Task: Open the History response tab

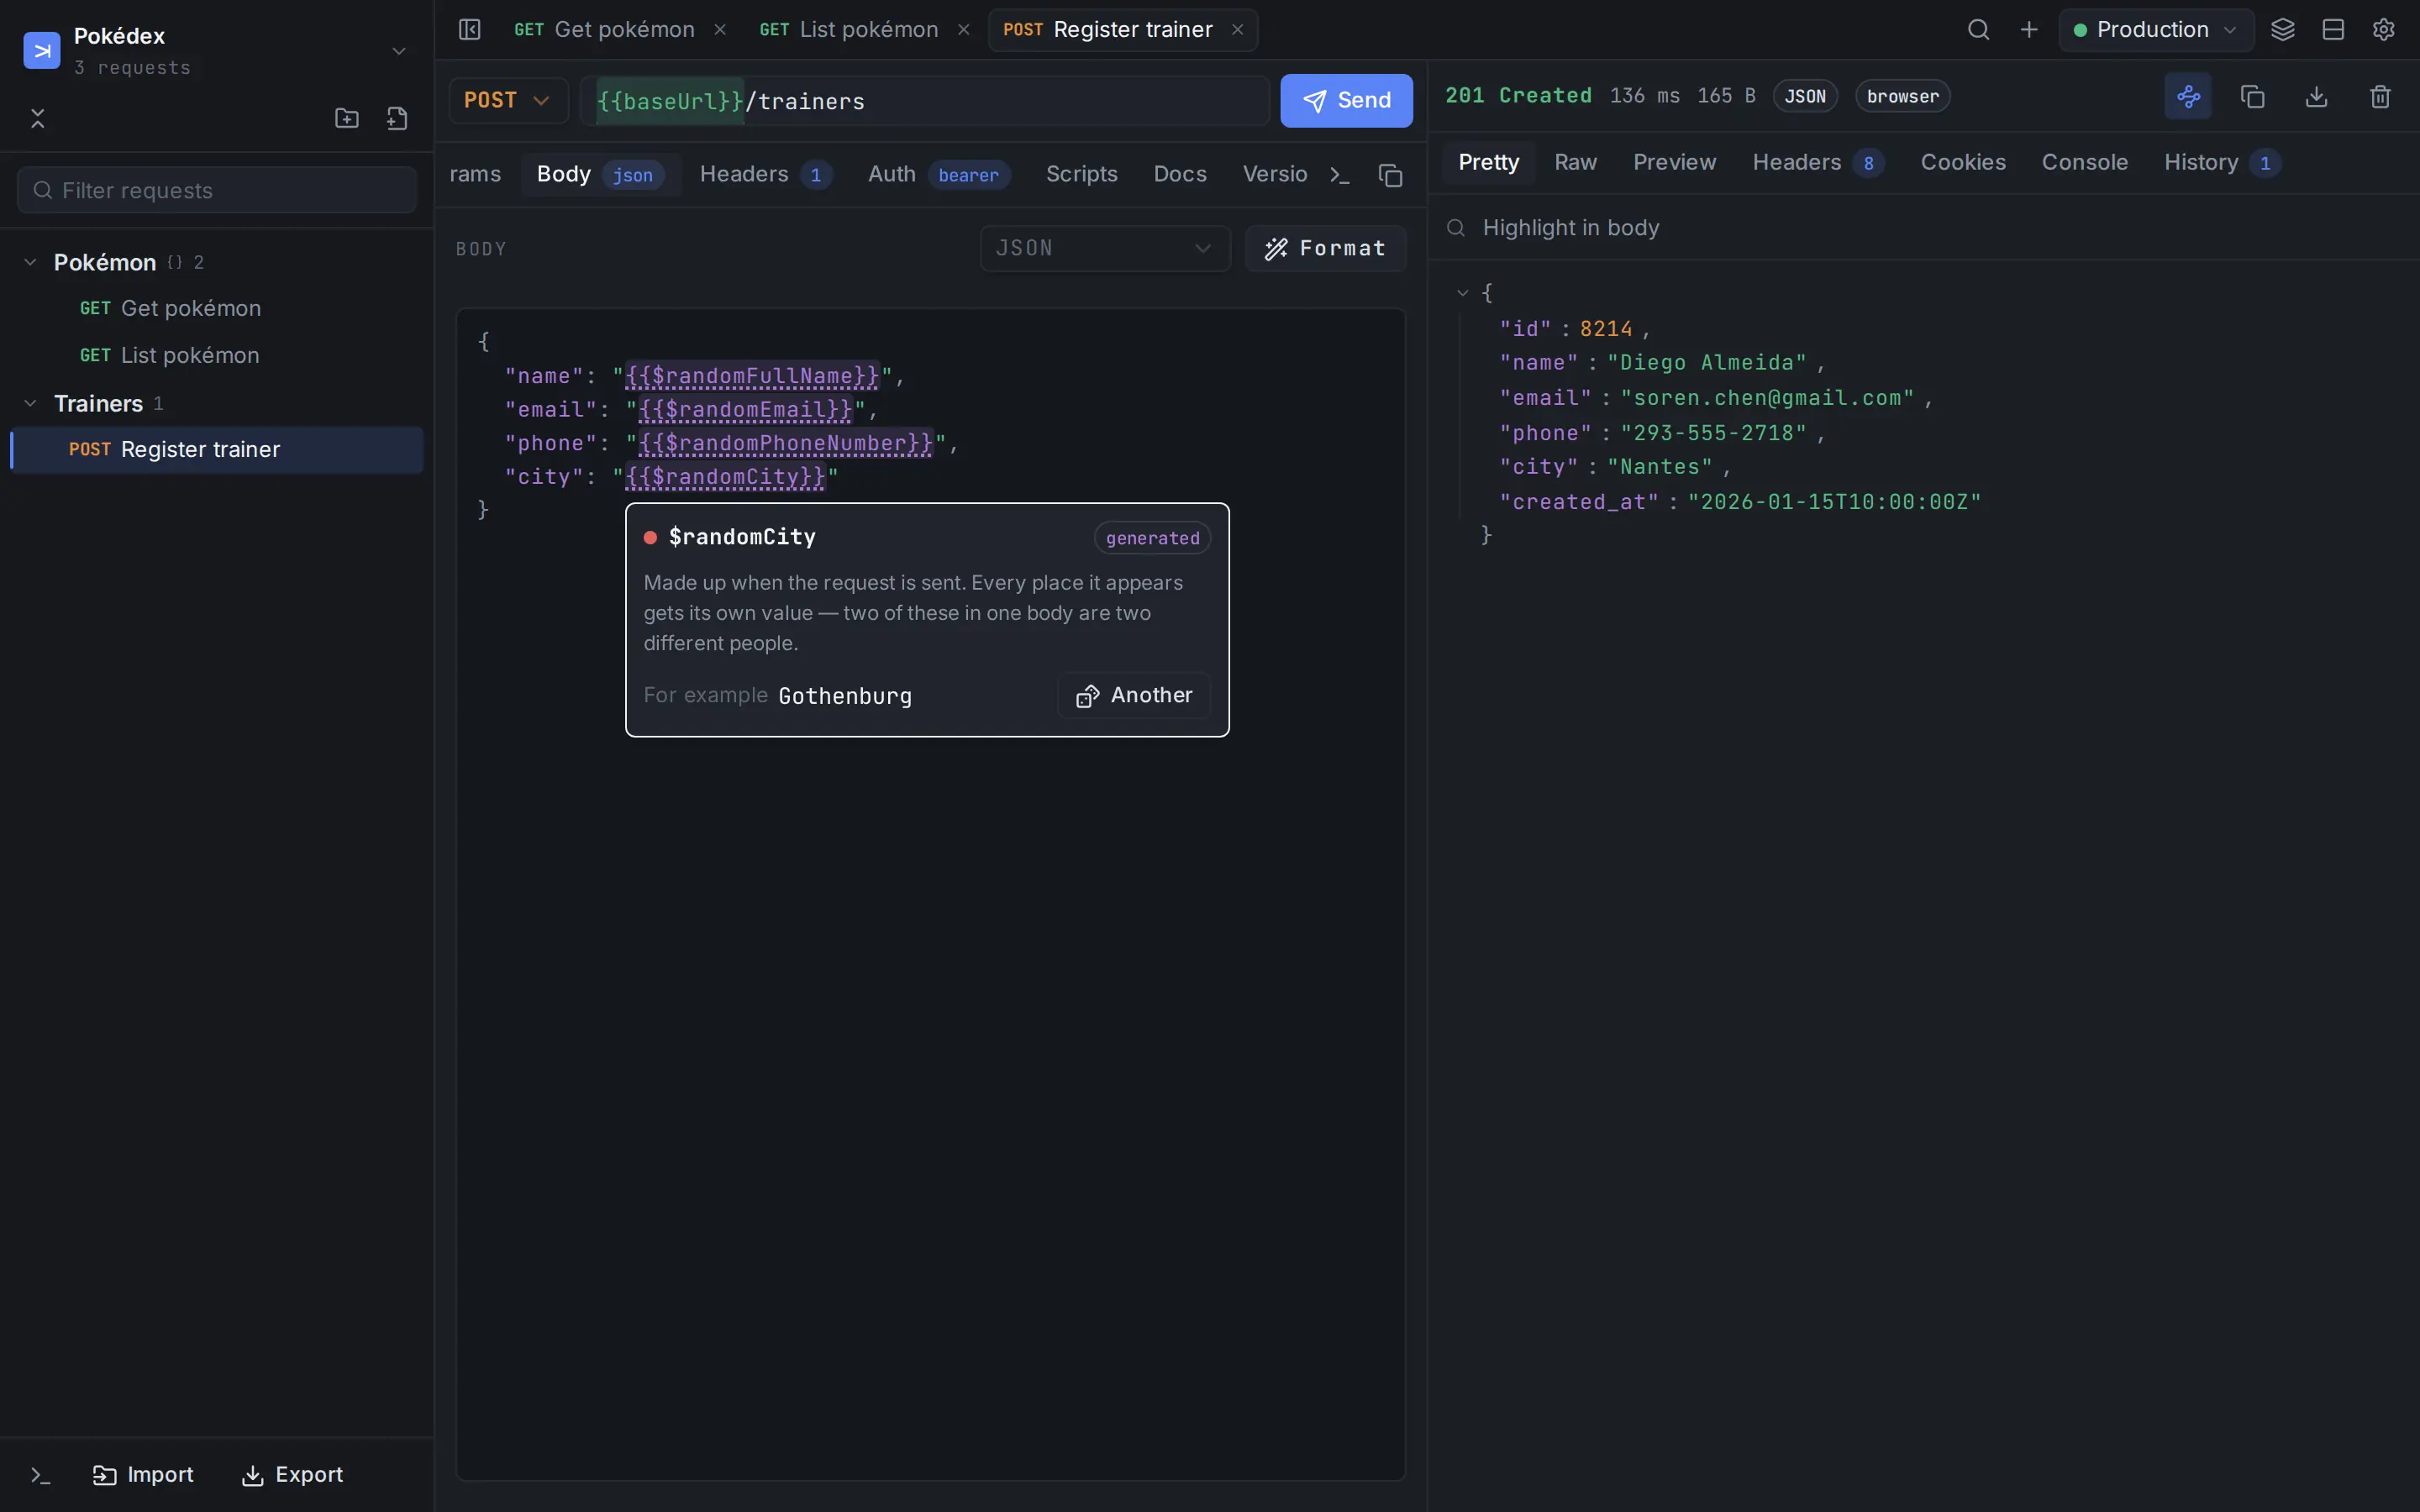Action: 2222,162
